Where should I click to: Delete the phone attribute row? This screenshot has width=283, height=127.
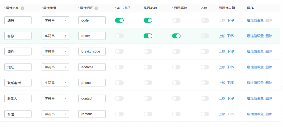pyautogui.click(x=269, y=83)
